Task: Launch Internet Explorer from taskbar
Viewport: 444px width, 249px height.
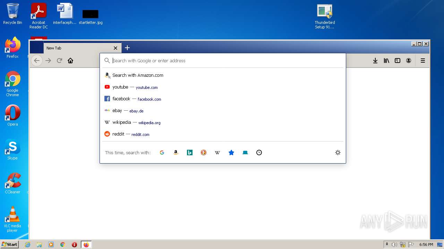Action: tap(28, 245)
